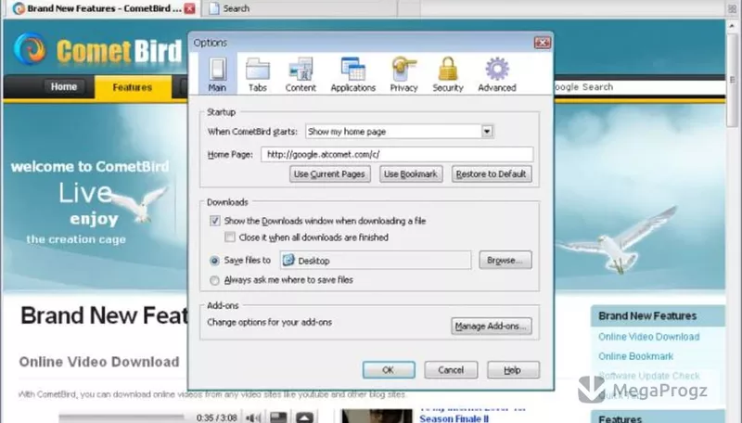Toggle Show the Downloads window checkbox
The width and height of the screenshot is (742, 423).
[215, 221]
